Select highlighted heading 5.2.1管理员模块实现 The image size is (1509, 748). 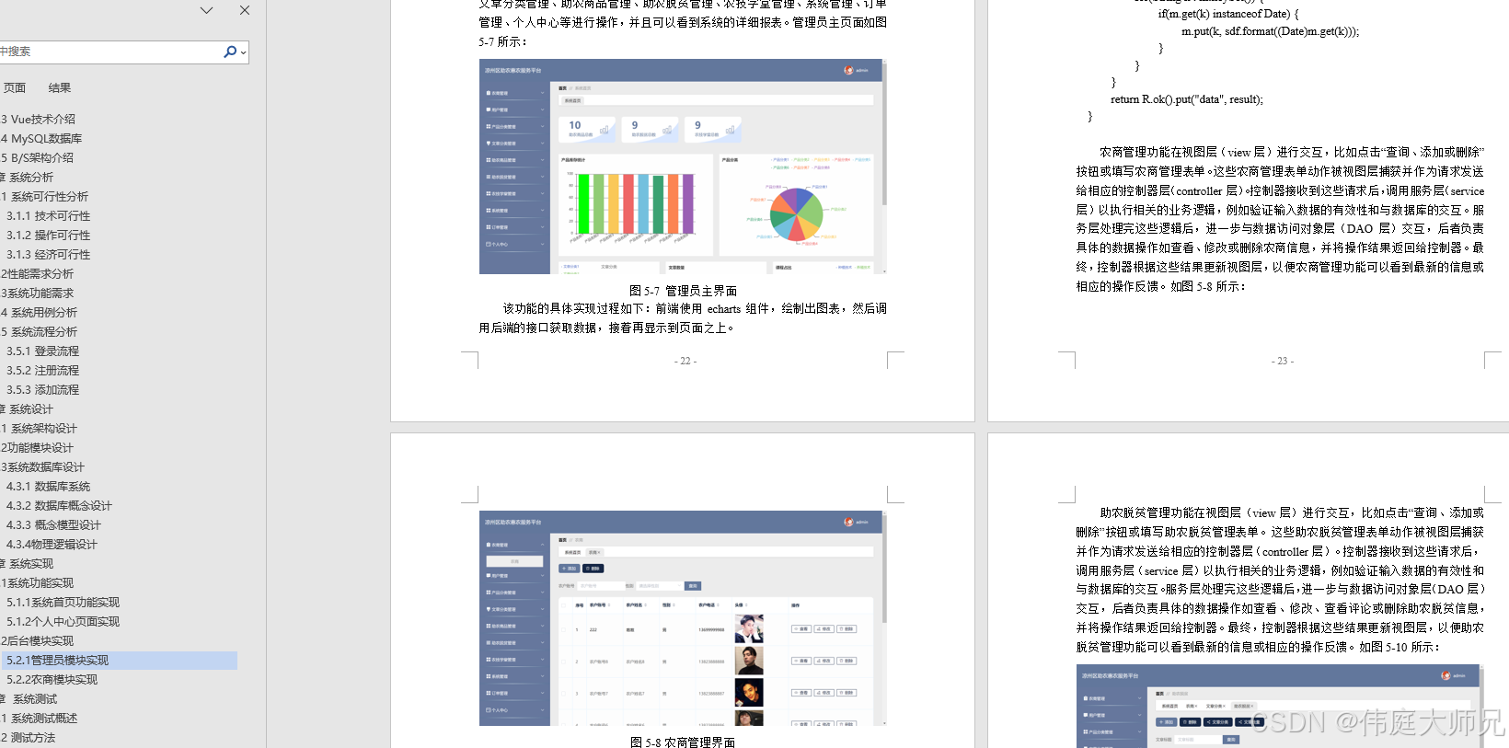pyautogui.click(x=119, y=661)
